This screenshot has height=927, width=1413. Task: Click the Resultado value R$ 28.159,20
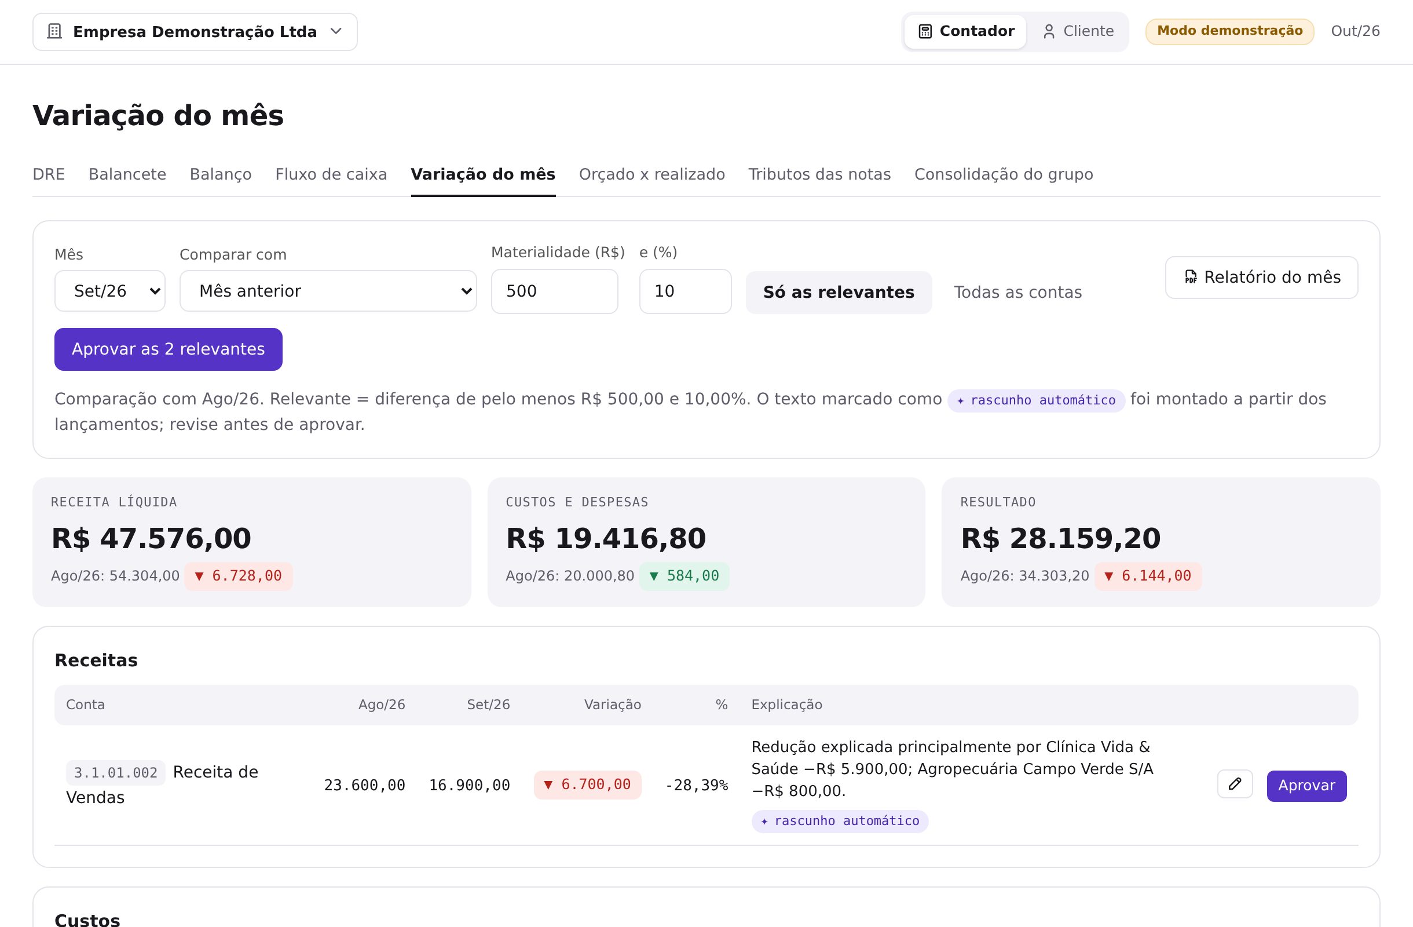click(1060, 538)
